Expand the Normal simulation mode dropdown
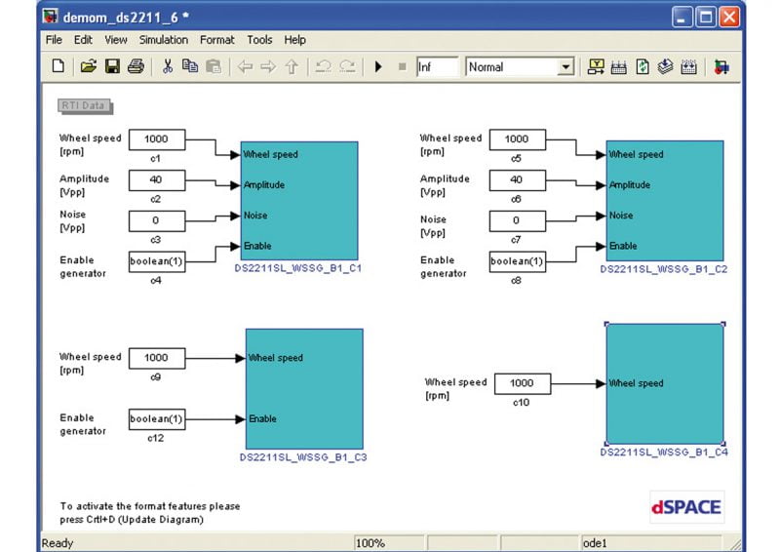Image resolution: width=780 pixels, height=552 pixels. coord(565,67)
